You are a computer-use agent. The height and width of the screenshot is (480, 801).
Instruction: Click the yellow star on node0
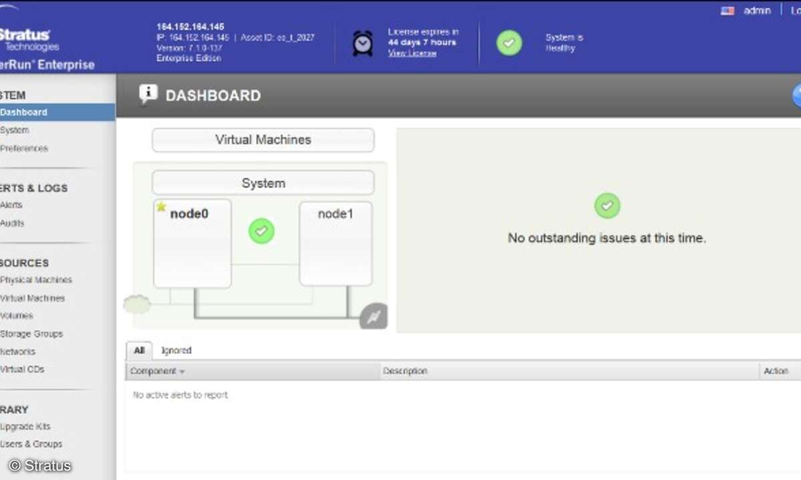click(x=161, y=207)
